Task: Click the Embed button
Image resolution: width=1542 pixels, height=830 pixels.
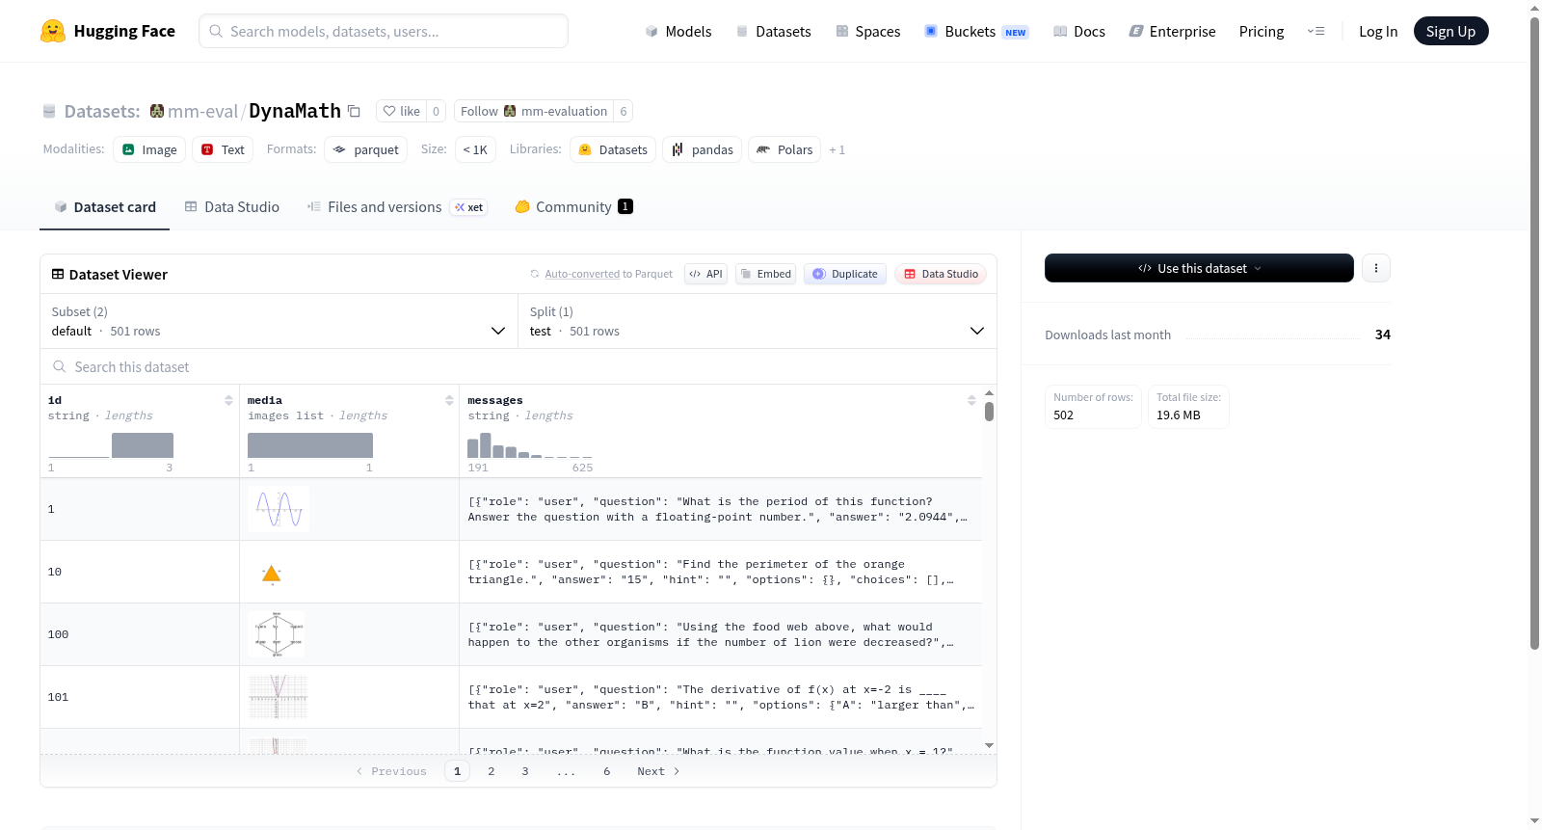Action: pos(766,274)
